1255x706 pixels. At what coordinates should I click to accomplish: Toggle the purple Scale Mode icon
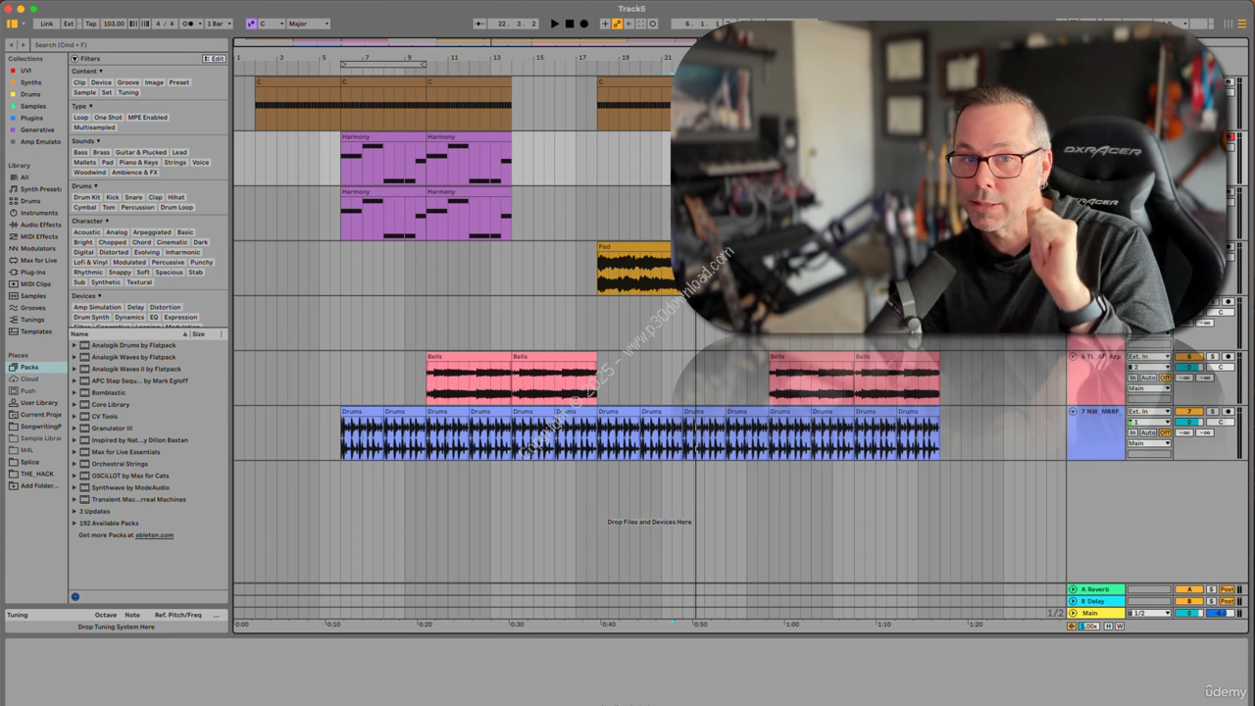click(x=251, y=24)
